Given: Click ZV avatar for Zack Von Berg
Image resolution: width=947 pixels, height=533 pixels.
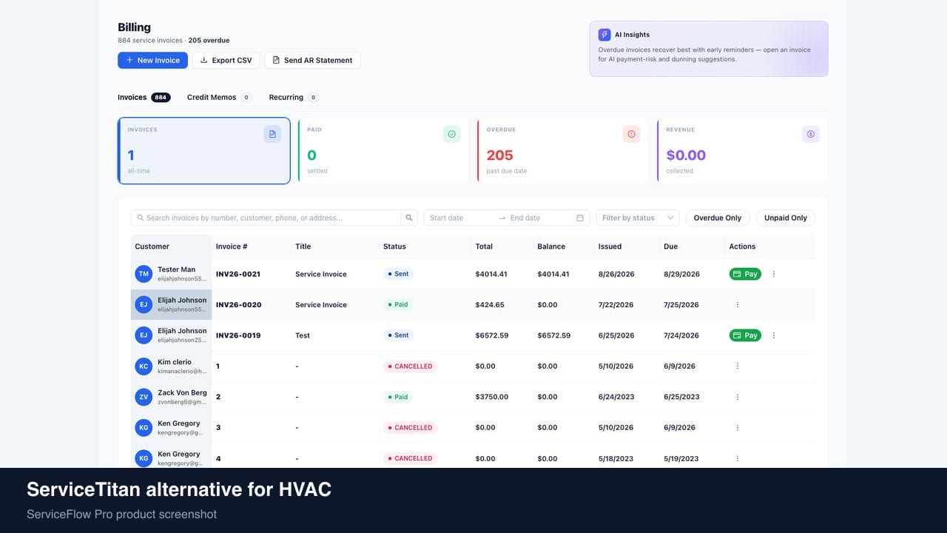Looking at the screenshot, I should point(144,397).
